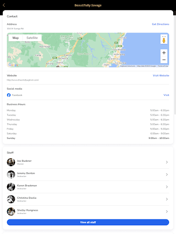176x234 pixels.
Task: Switch the map to Satellite view
Action: pyautogui.click(x=32, y=38)
